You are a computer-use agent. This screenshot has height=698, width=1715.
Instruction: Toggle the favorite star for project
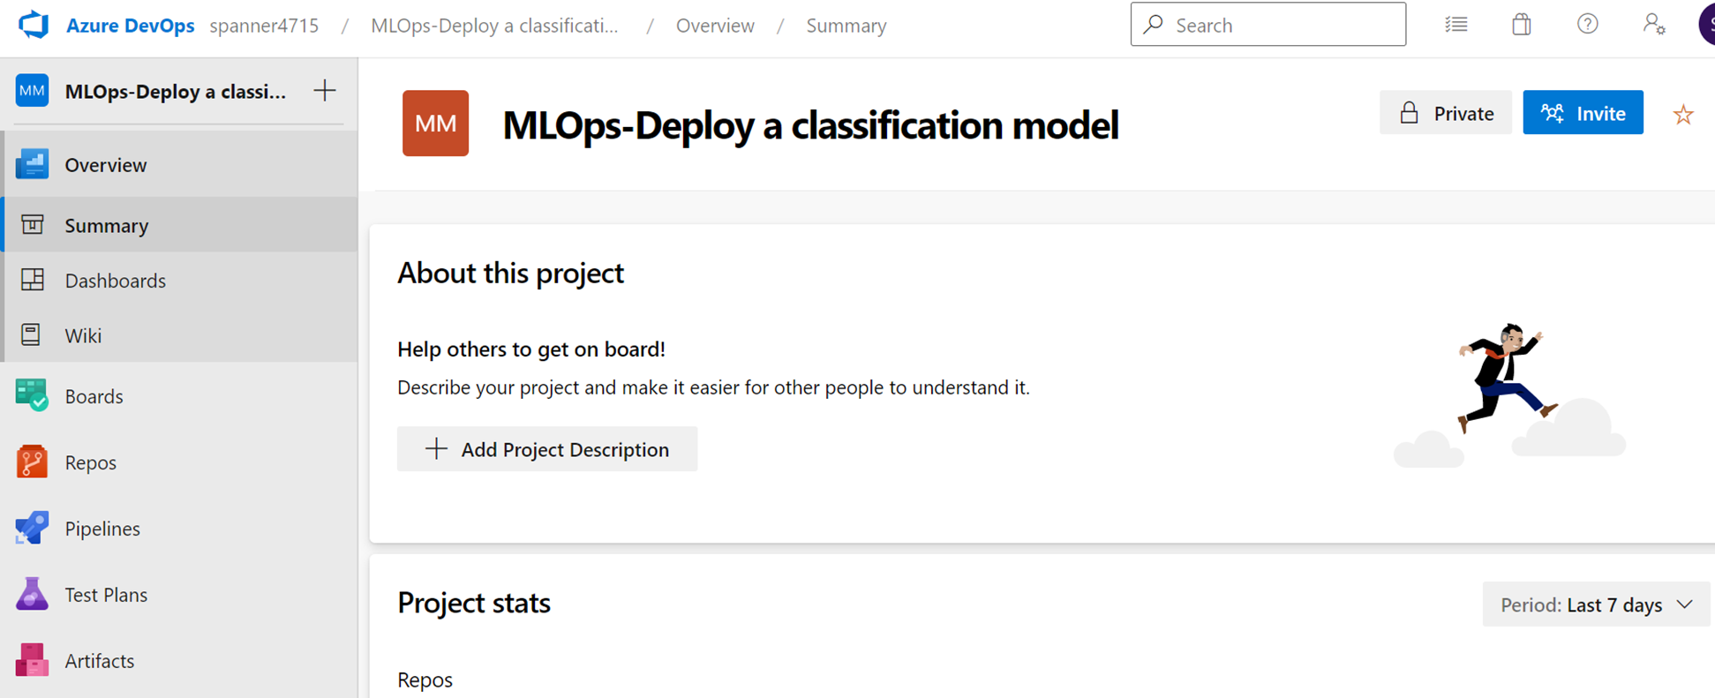(1683, 115)
